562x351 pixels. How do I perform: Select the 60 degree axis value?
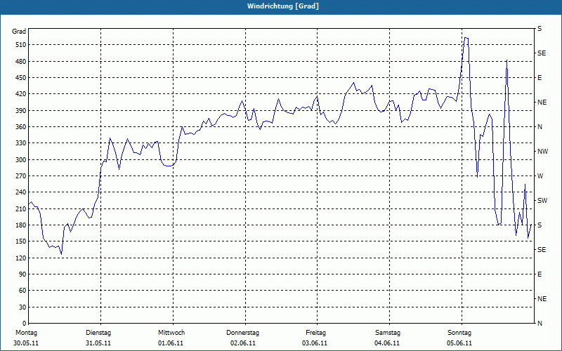point(22,291)
